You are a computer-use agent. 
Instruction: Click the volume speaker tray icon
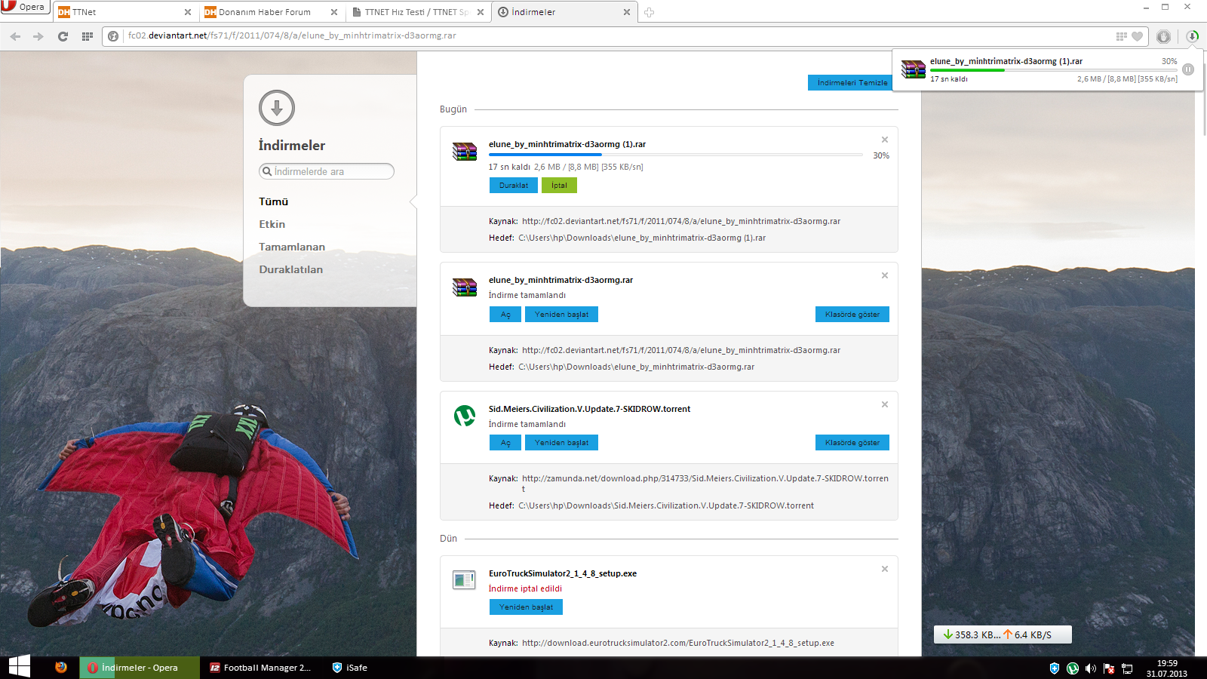(x=1091, y=668)
